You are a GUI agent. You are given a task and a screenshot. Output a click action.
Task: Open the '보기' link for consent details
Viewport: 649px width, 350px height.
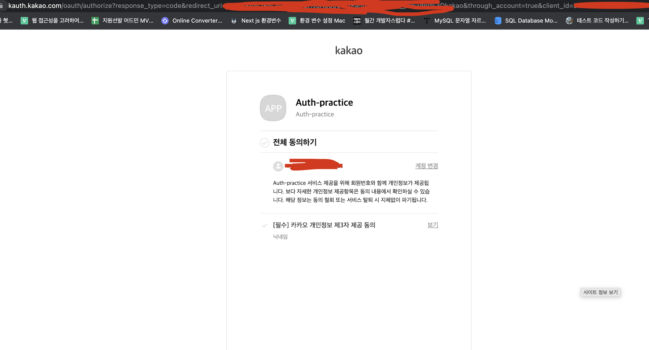433,225
